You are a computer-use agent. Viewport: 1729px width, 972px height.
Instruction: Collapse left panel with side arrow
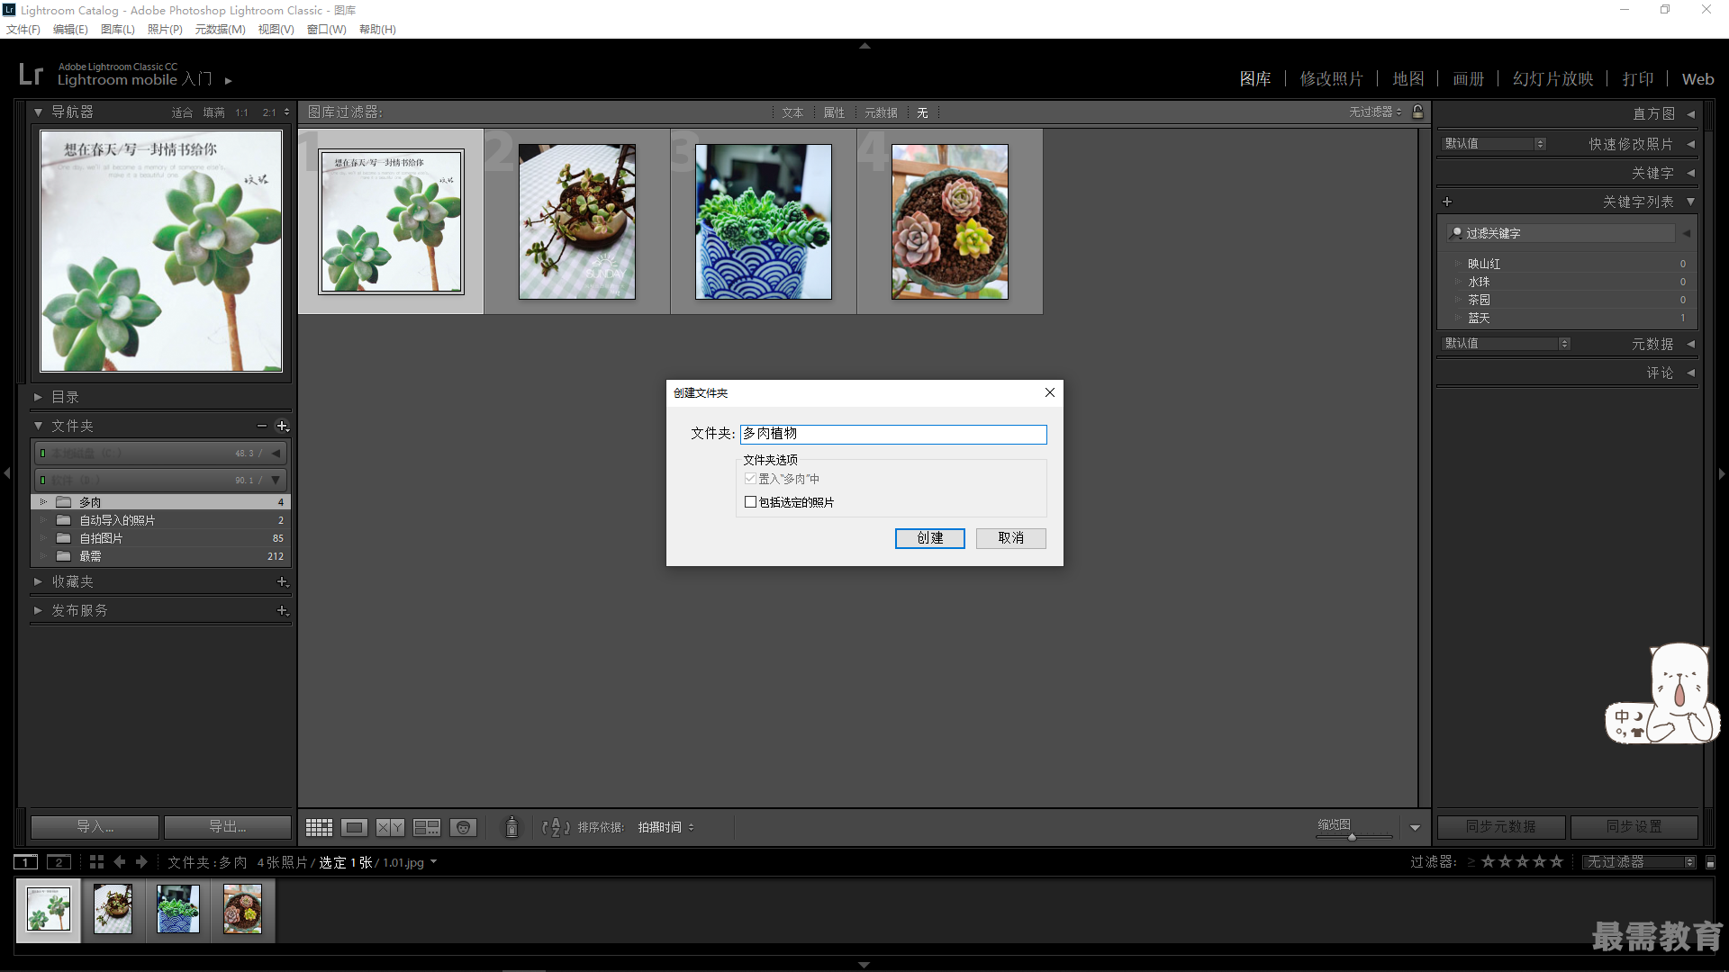pyautogui.click(x=6, y=472)
